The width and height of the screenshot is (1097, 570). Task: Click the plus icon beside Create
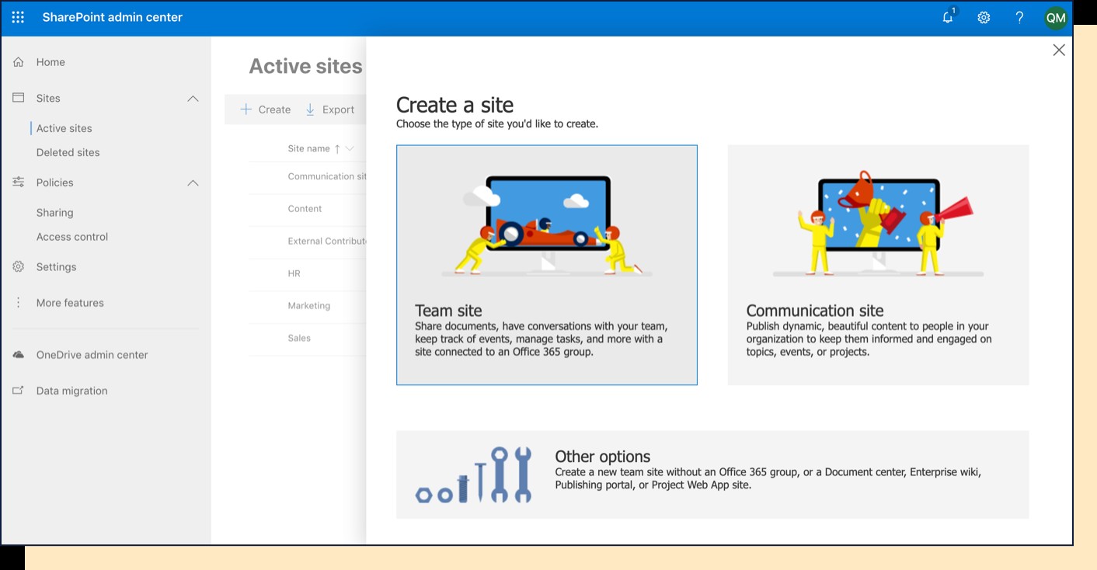(x=246, y=109)
